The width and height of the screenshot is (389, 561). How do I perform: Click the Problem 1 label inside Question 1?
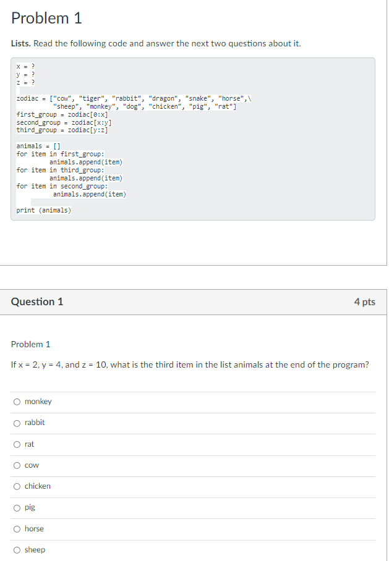pyautogui.click(x=29, y=344)
